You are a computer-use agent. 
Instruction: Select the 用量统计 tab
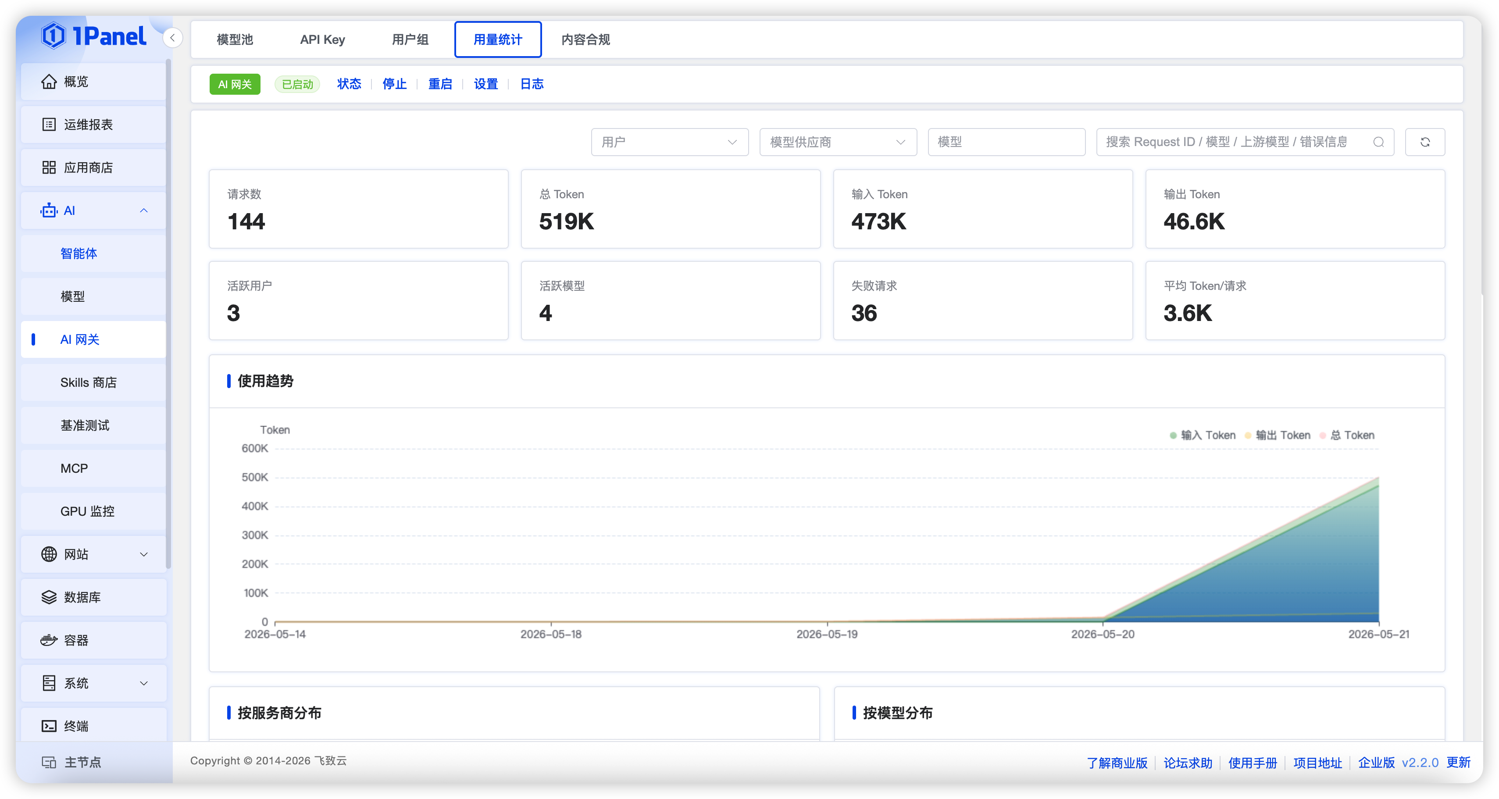click(x=498, y=39)
